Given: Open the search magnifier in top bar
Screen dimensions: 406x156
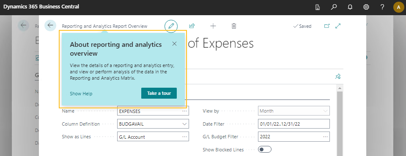Looking at the screenshot, I should click(x=334, y=7).
